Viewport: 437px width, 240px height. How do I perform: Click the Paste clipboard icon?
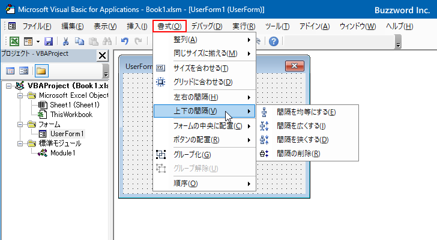click(x=94, y=41)
